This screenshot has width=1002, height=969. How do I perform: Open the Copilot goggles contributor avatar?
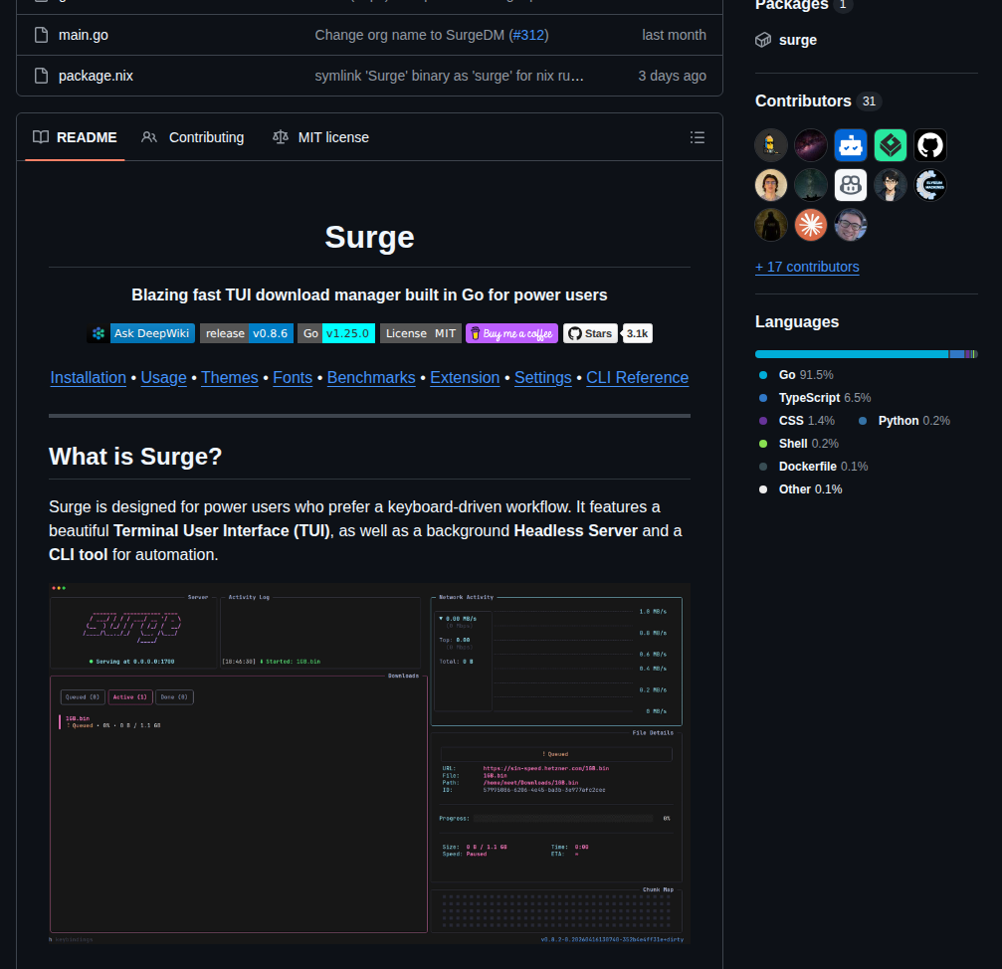click(851, 185)
